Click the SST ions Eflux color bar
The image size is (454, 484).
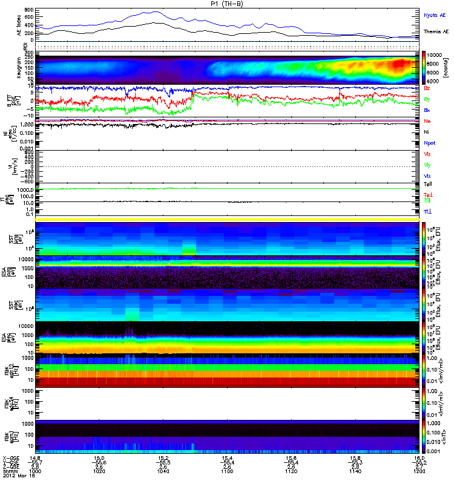tap(424, 238)
